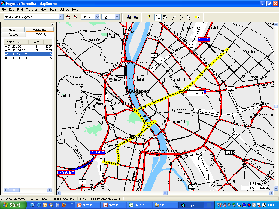Select the Zoom tool in toolbar
This screenshot has width=279, height=209.
(158, 17)
